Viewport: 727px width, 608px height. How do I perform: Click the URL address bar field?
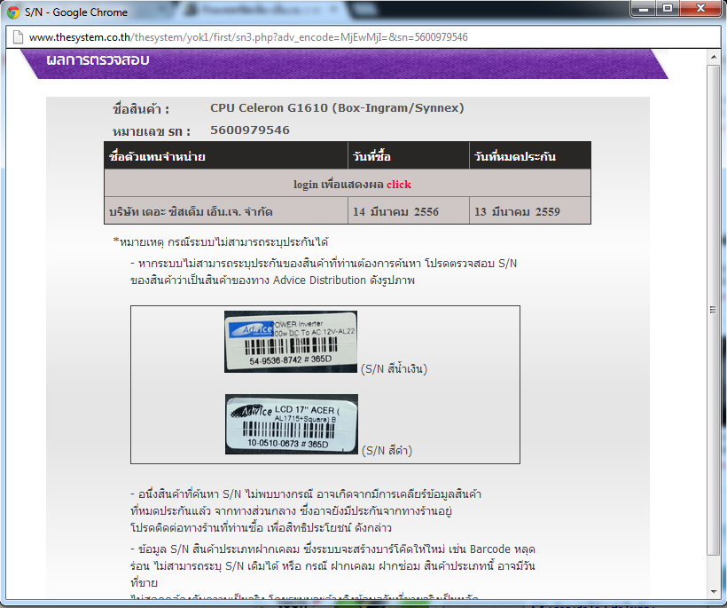[x=363, y=37]
